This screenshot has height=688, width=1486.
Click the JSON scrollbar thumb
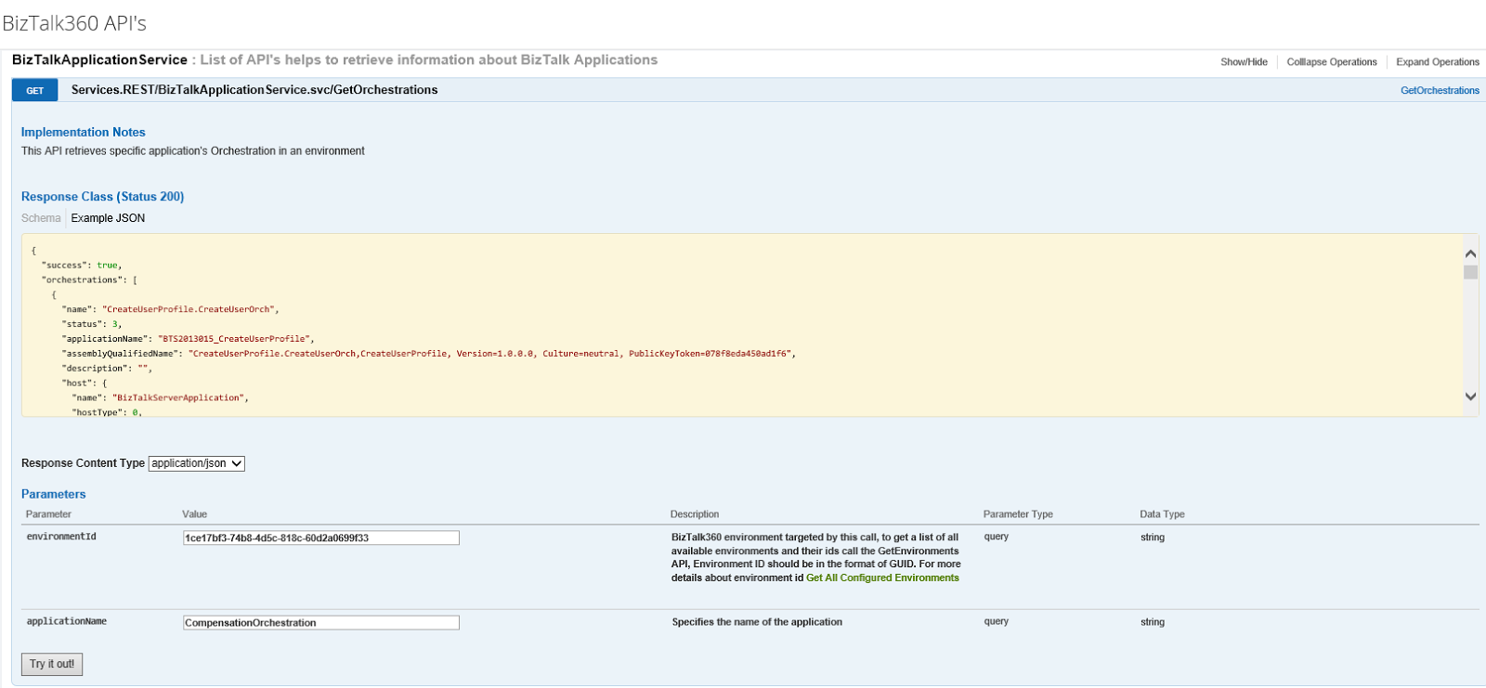pyautogui.click(x=1470, y=272)
